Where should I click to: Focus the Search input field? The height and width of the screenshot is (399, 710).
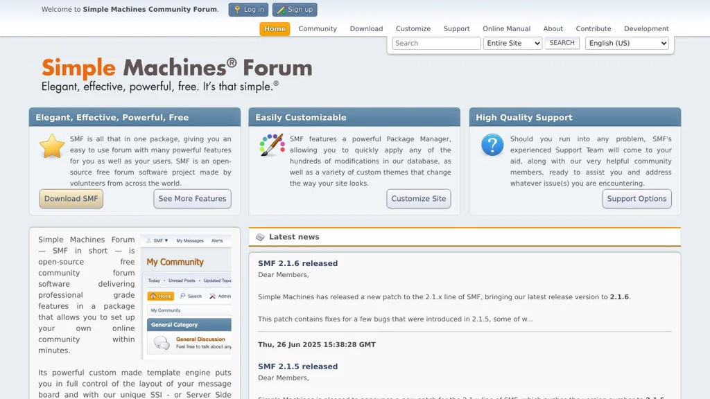click(436, 43)
